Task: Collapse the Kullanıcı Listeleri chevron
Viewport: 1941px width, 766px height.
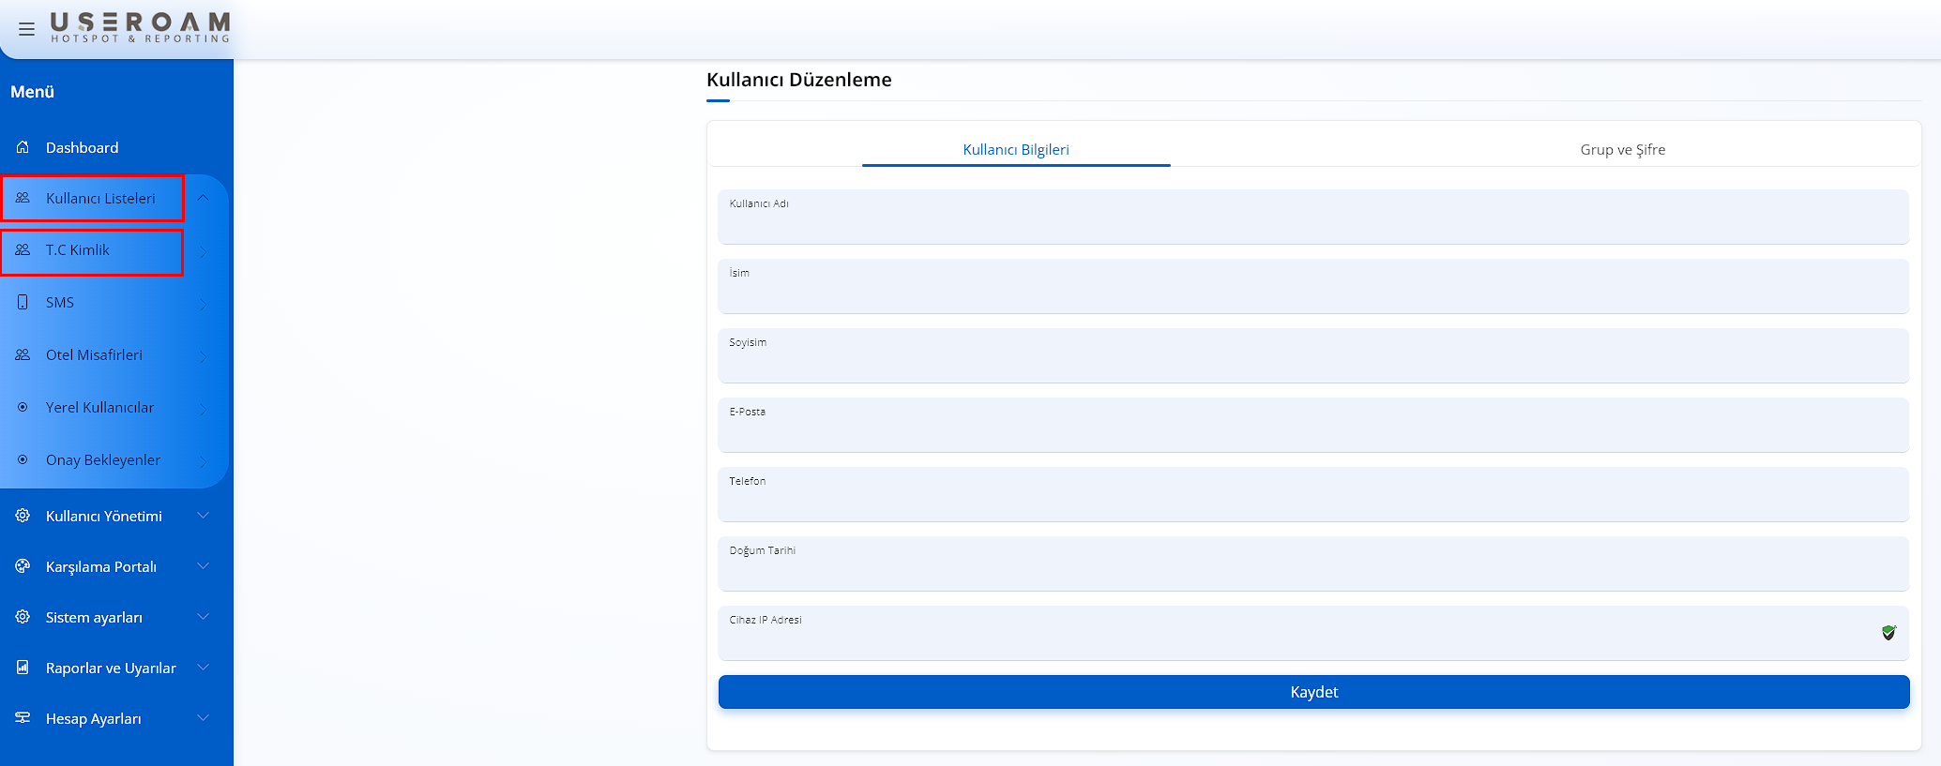Action: pyautogui.click(x=203, y=198)
